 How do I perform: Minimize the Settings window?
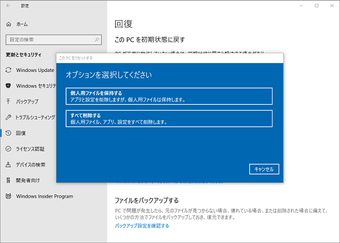[301, 6]
